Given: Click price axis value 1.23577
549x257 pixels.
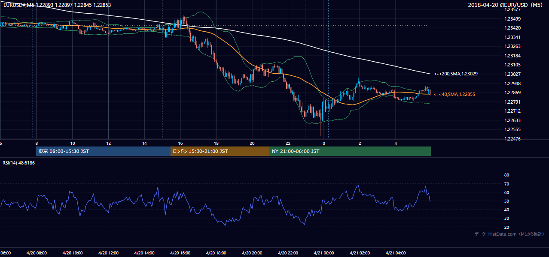Looking at the screenshot, I should 513,9.
